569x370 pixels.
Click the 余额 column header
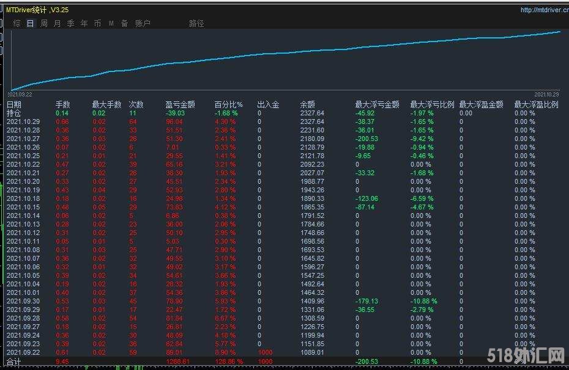click(307, 104)
